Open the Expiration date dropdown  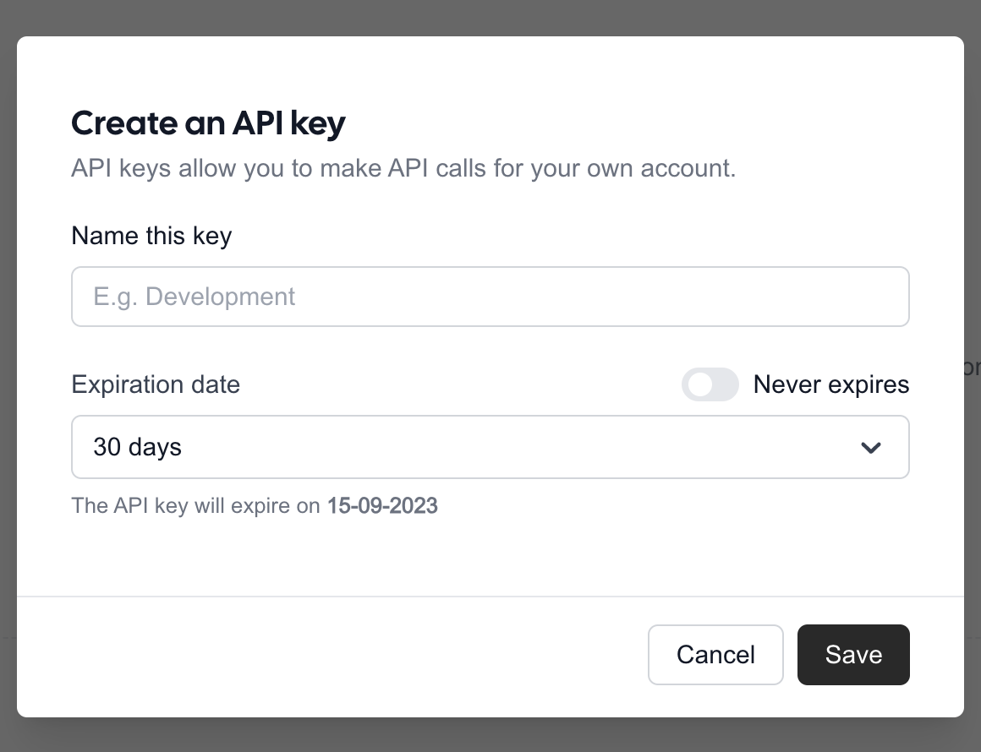(x=490, y=447)
